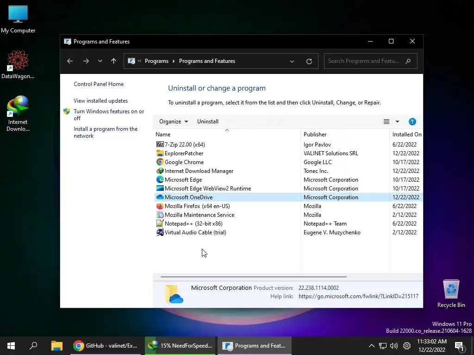Refresh the Programs and Features view
Screen dimensions: 474x355
(309, 61)
